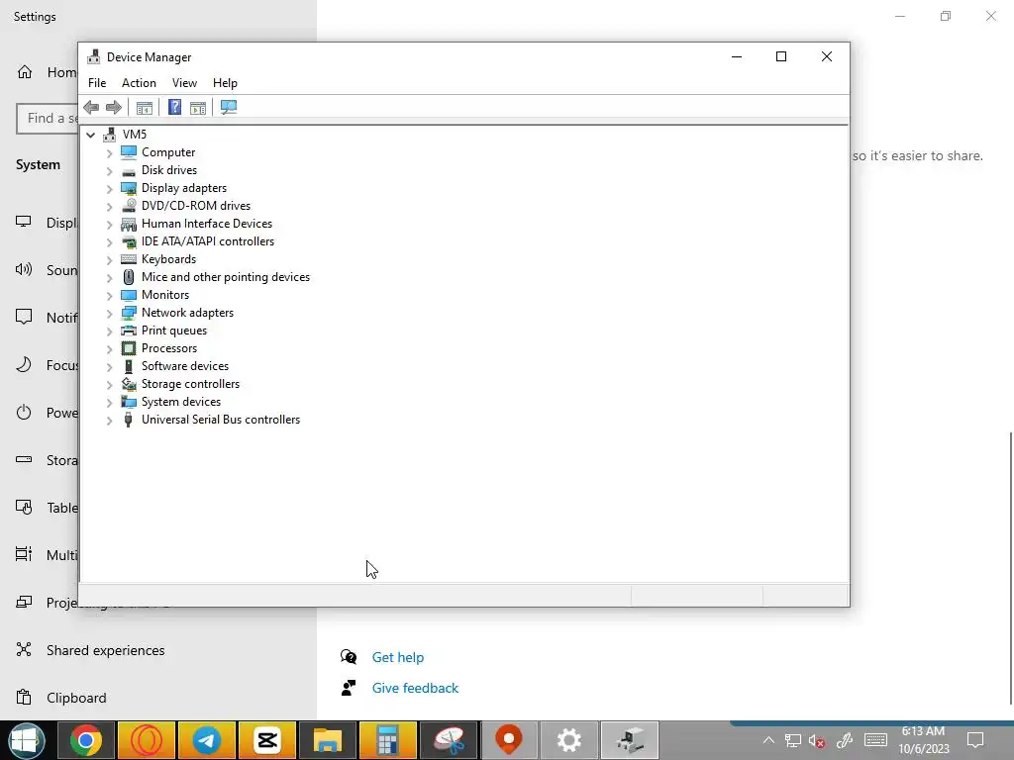
Task: Open the notification center in system tray
Action: tap(975, 740)
